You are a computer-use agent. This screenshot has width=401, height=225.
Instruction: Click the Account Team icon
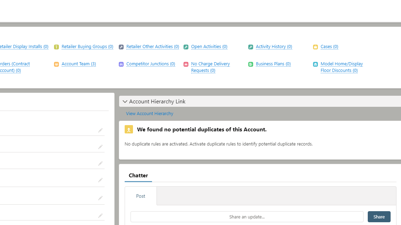[56, 64]
